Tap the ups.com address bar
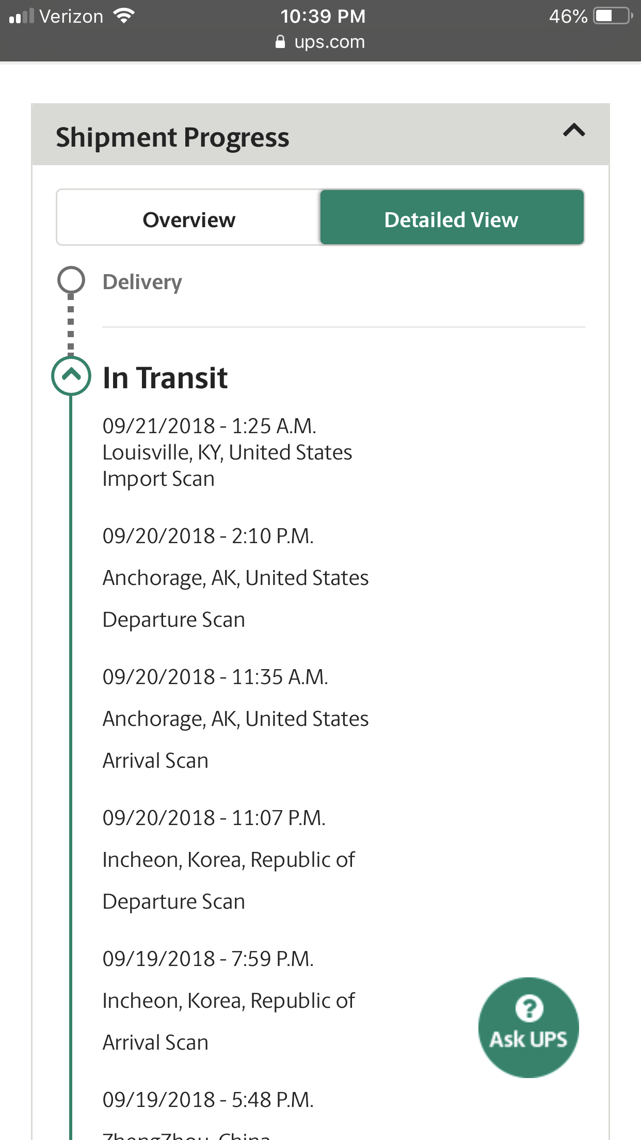641x1140 pixels. (x=329, y=42)
